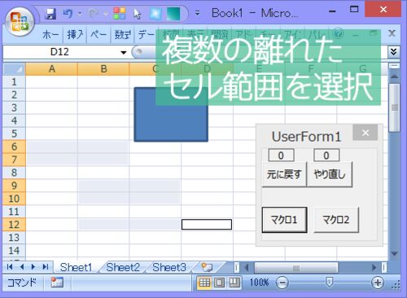Click the right 0 counter box
This screenshot has width=407, height=298.
[326, 156]
